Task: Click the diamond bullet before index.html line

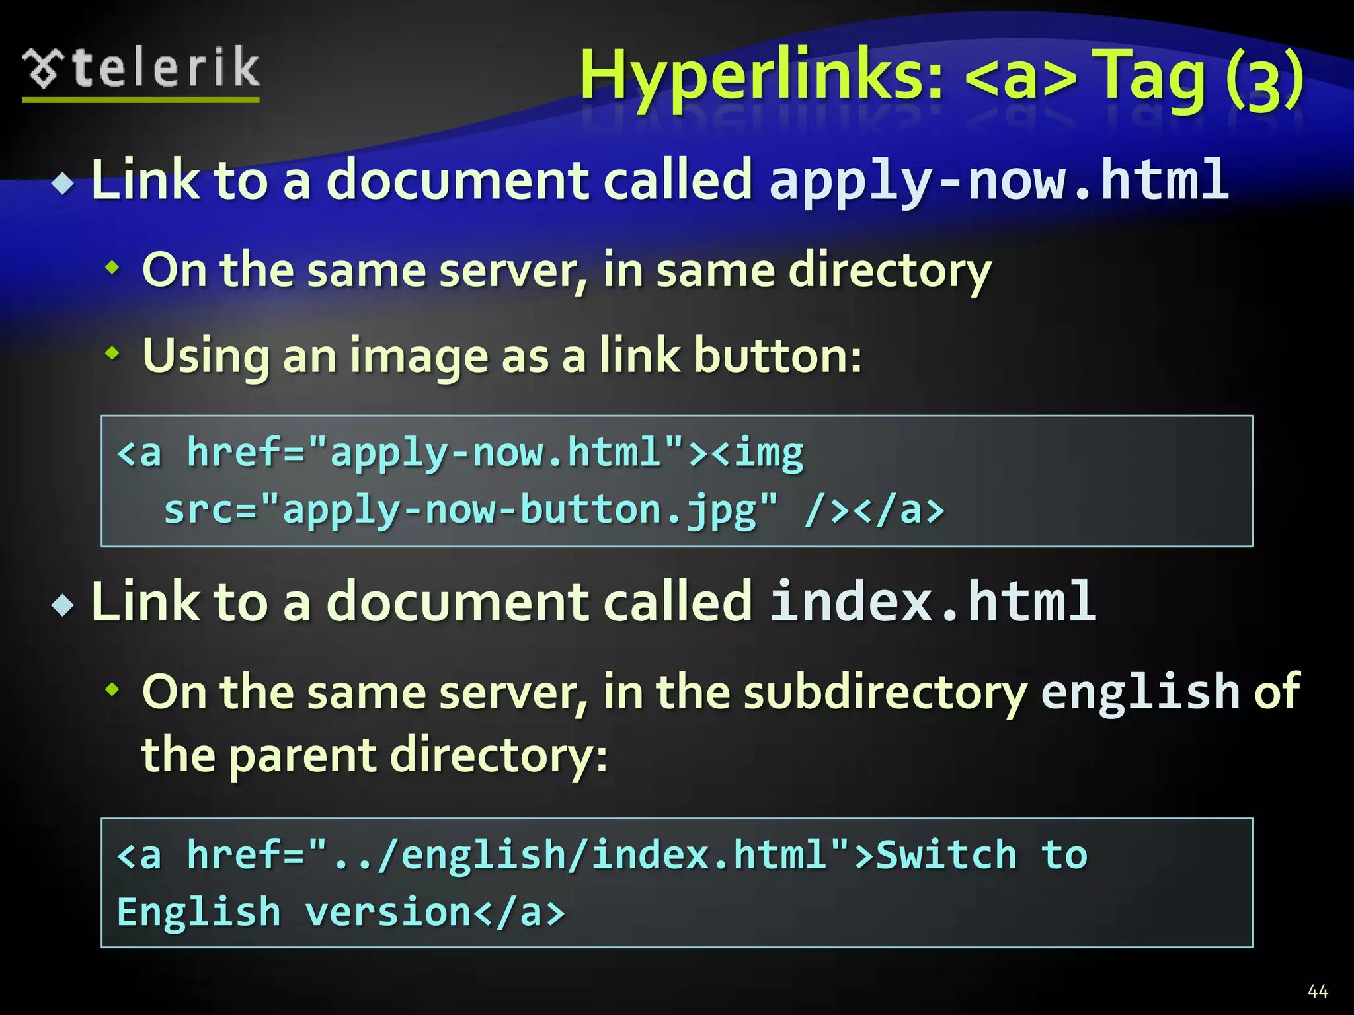Action: (63, 605)
